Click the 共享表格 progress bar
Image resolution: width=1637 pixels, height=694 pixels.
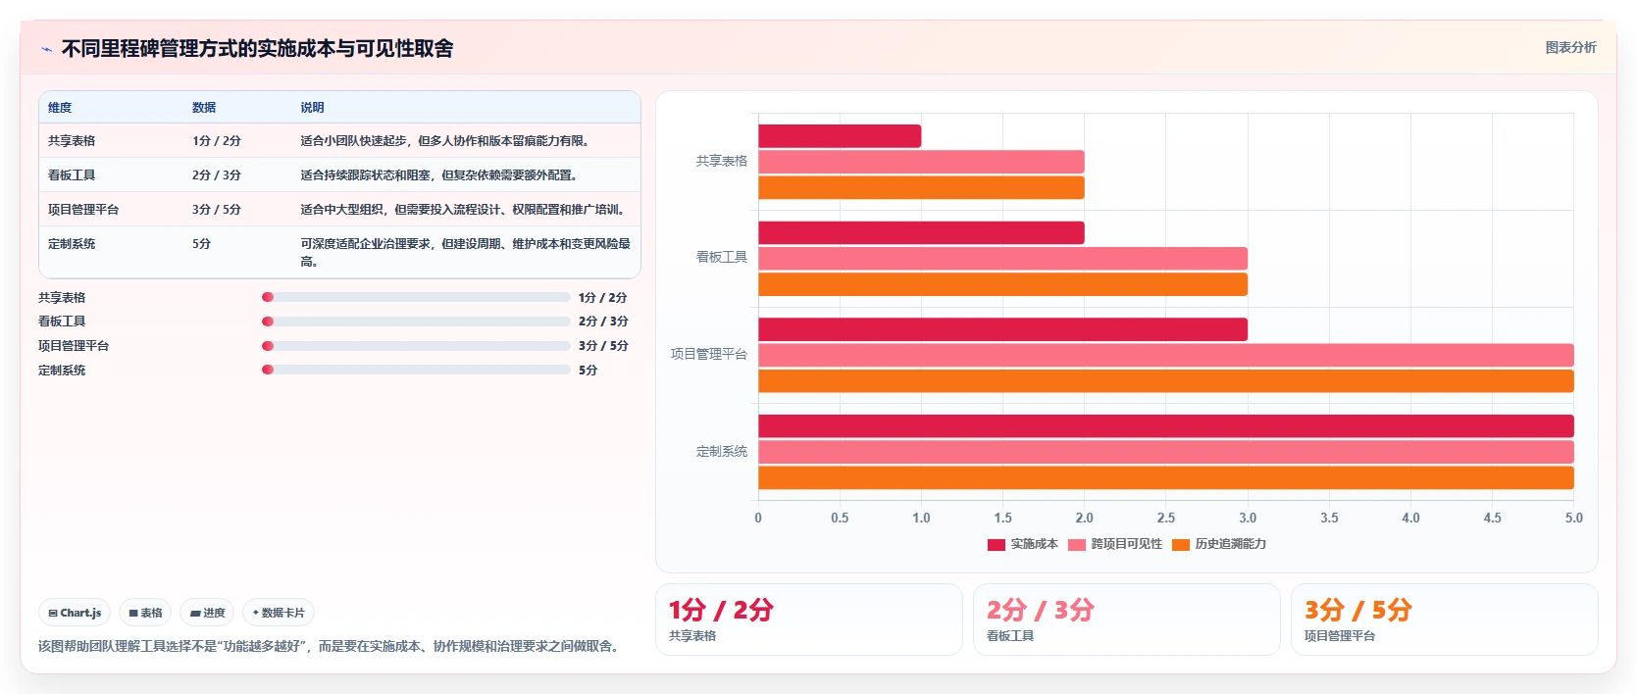tap(416, 297)
